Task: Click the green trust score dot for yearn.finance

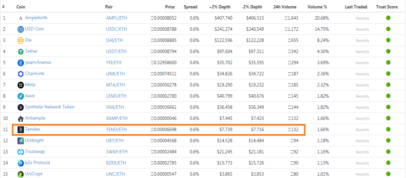Action: 388,62
